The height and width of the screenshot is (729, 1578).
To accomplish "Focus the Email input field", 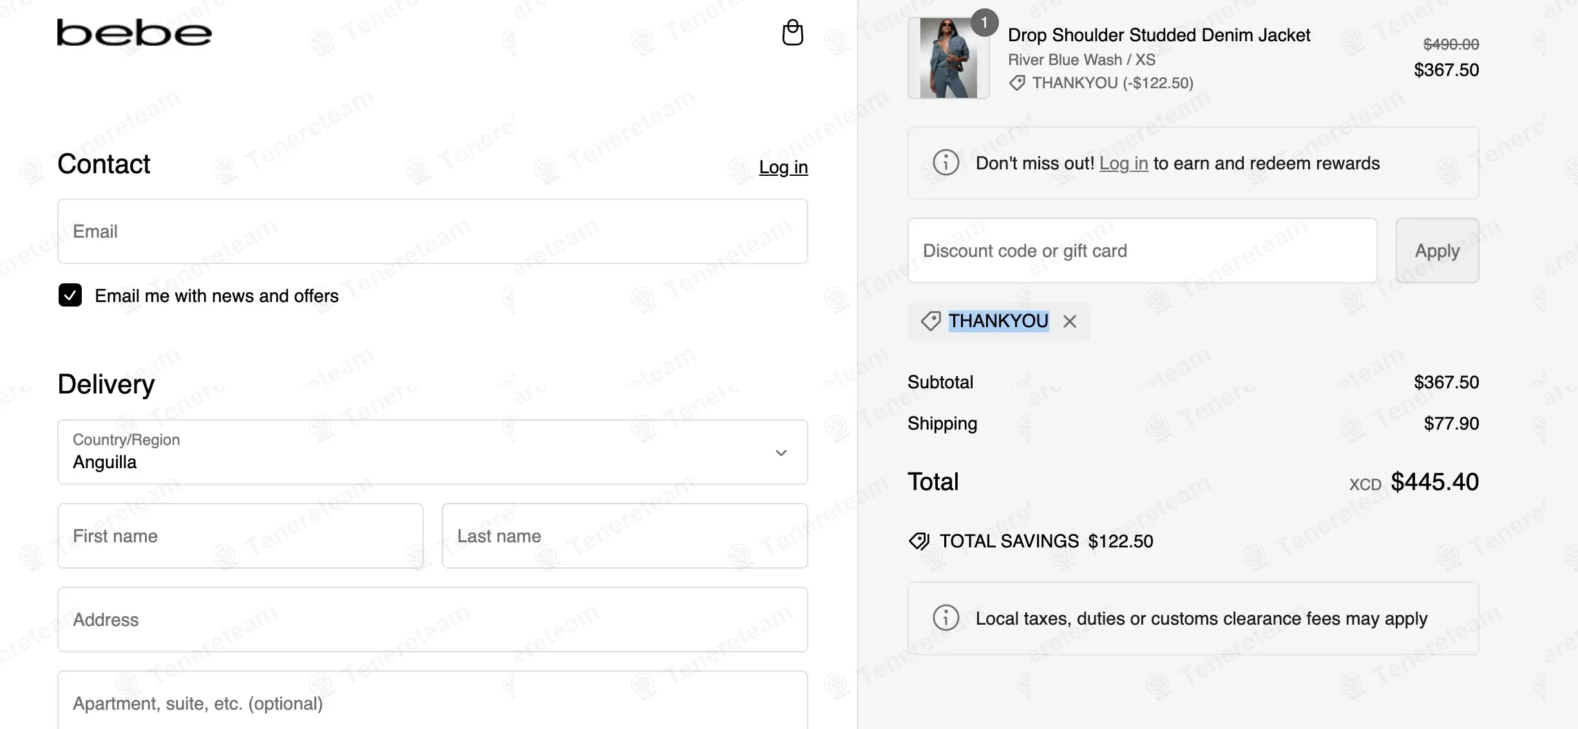I will [432, 231].
